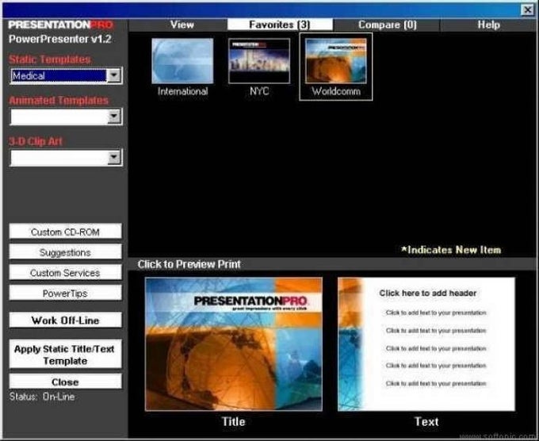This screenshot has width=539, height=441.
Task: Close the window with the X button
Action: [528, 10]
